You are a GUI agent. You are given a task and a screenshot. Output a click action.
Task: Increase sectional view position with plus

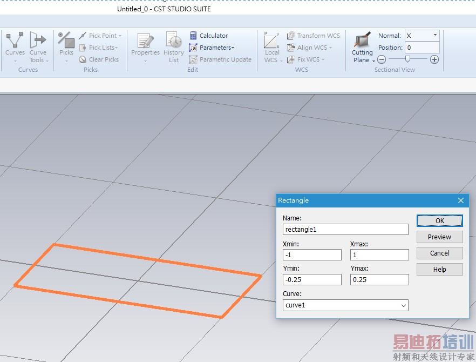pyautogui.click(x=434, y=59)
